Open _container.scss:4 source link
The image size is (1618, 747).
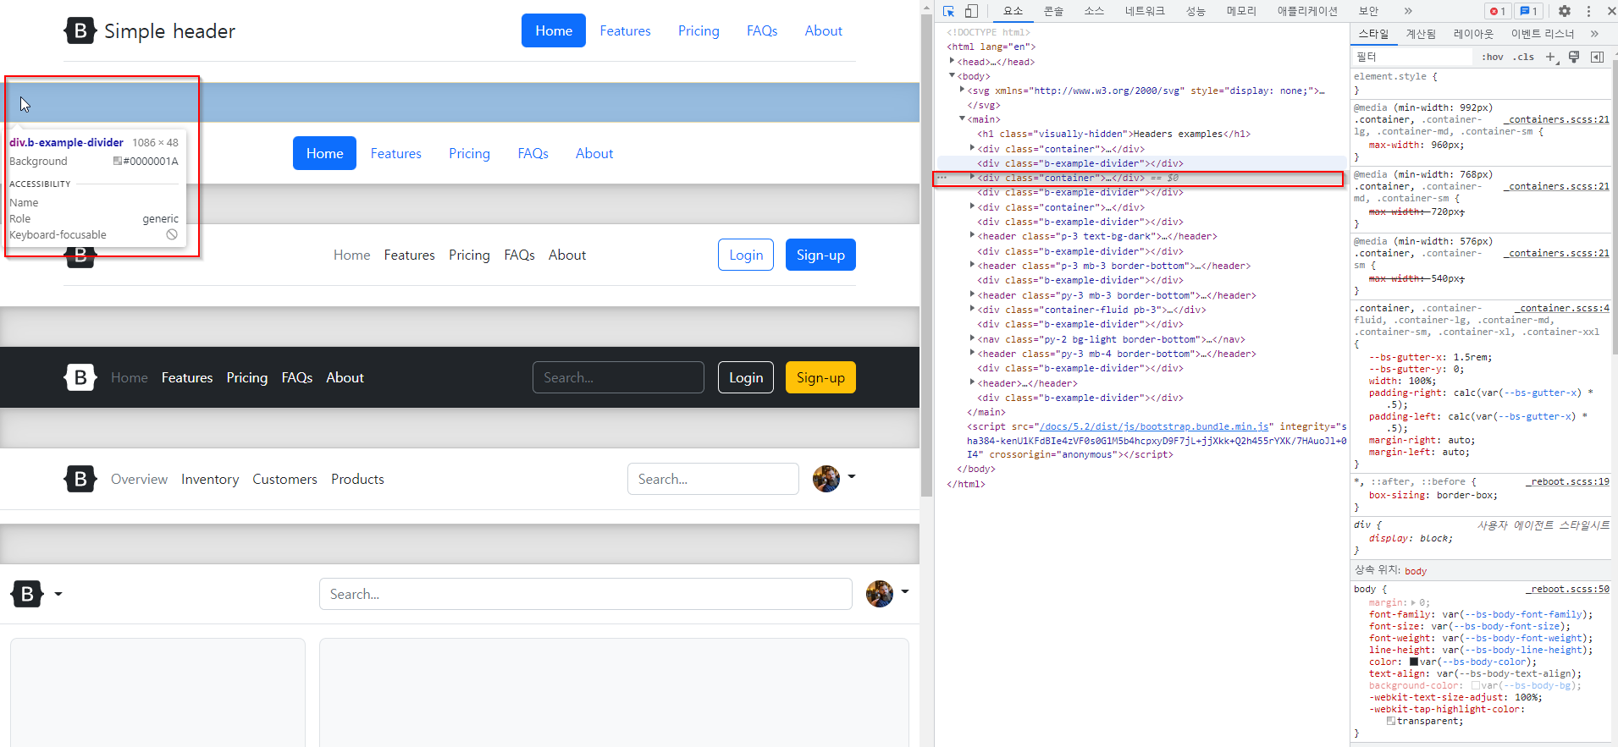click(1562, 308)
